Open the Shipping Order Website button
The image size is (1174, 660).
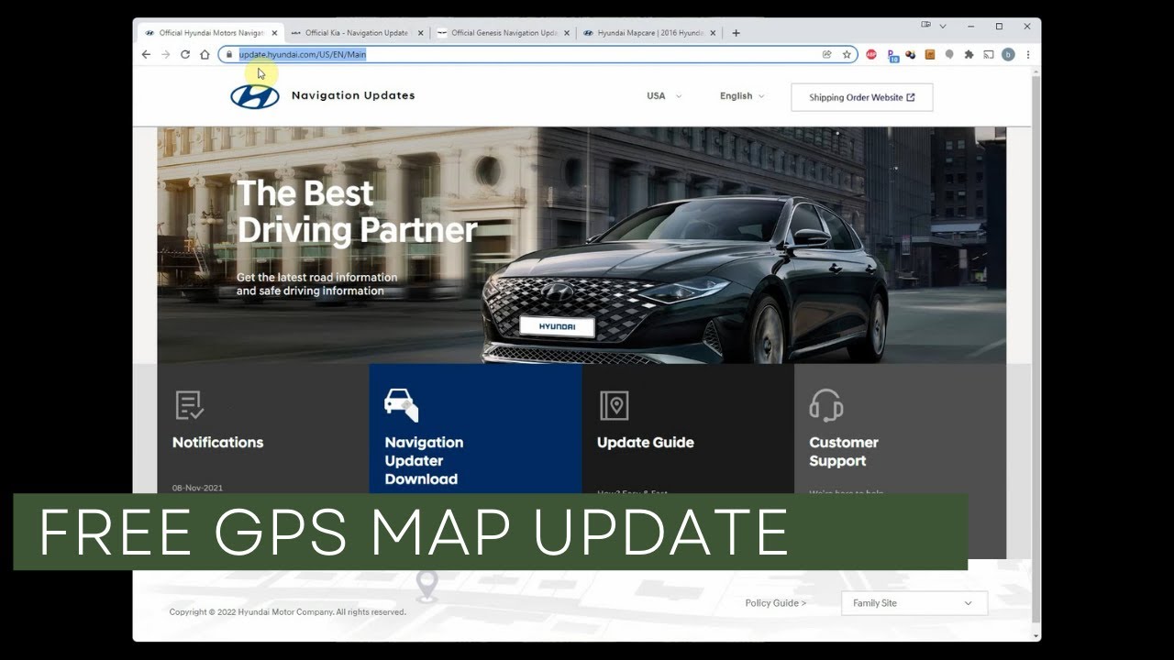coord(862,97)
